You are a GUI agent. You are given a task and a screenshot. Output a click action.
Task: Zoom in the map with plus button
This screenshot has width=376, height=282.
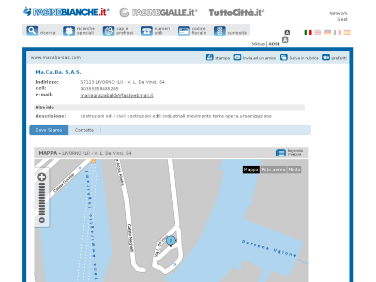(x=42, y=177)
